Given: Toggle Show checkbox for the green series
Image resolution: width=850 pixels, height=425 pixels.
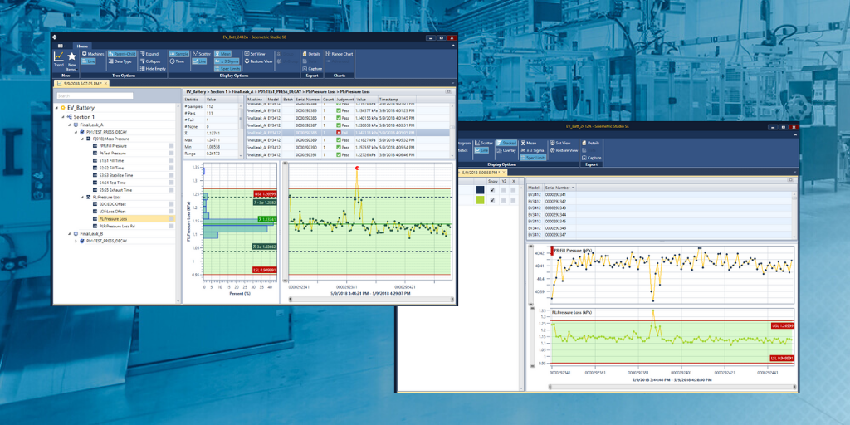Looking at the screenshot, I should point(492,199).
